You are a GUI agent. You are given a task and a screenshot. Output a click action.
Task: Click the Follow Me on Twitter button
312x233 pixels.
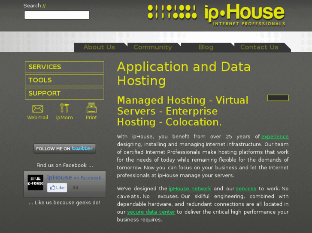(65, 148)
